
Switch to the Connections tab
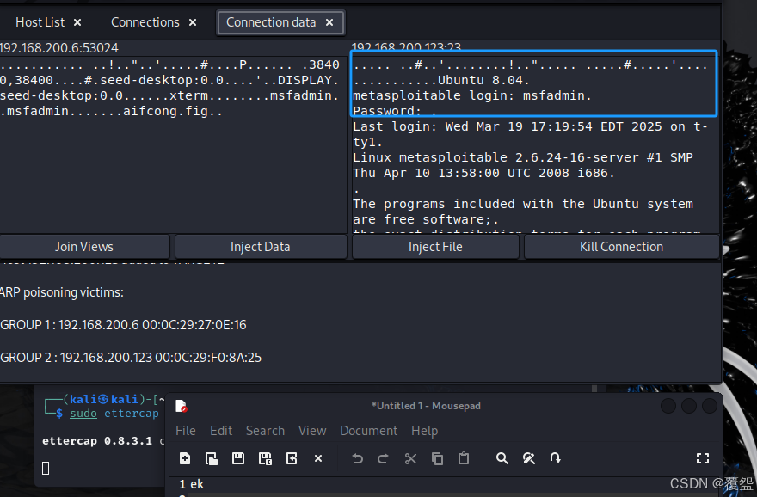pyautogui.click(x=145, y=22)
